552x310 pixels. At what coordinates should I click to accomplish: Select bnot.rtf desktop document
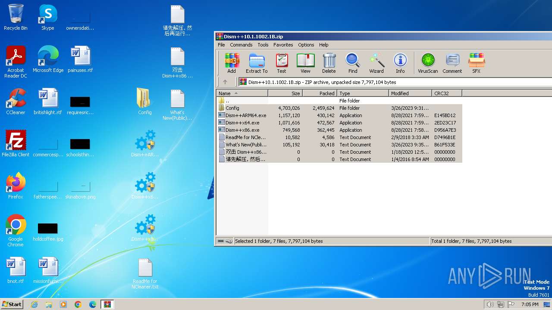pyautogui.click(x=16, y=270)
